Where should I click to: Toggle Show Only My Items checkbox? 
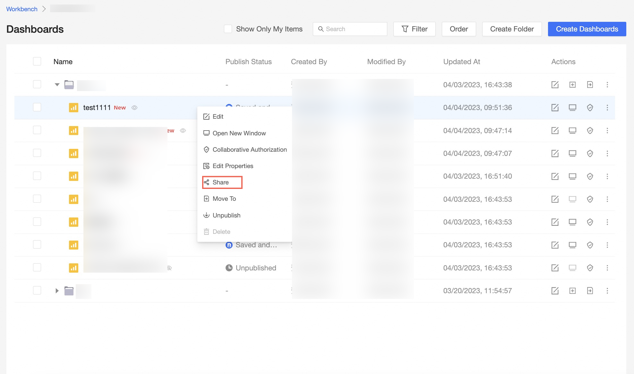(228, 29)
